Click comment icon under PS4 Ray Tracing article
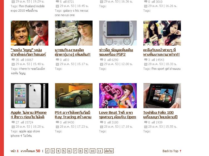Image resolution: width=209 pixels, height=156 pixels. 57,122
